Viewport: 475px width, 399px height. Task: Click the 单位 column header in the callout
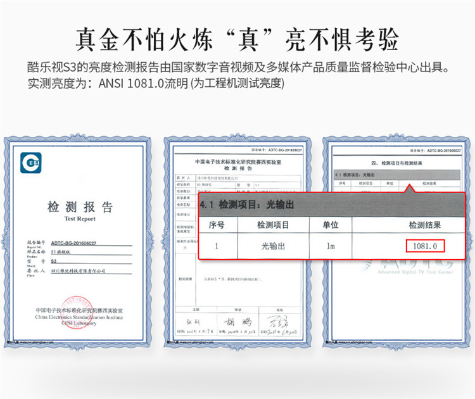click(331, 225)
